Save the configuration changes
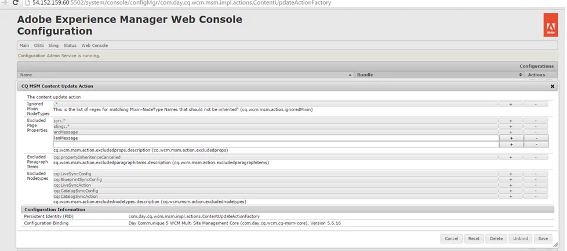Image resolution: width=567 pixels, height=251 pixels. [x=543, y=238]
